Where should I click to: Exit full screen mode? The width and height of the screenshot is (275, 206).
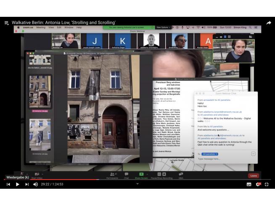coord(267,184)
